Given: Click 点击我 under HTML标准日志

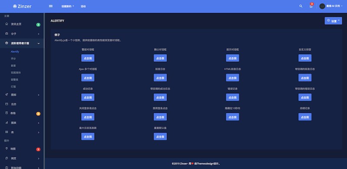Looking at the screenshot, I should point(232,78).
